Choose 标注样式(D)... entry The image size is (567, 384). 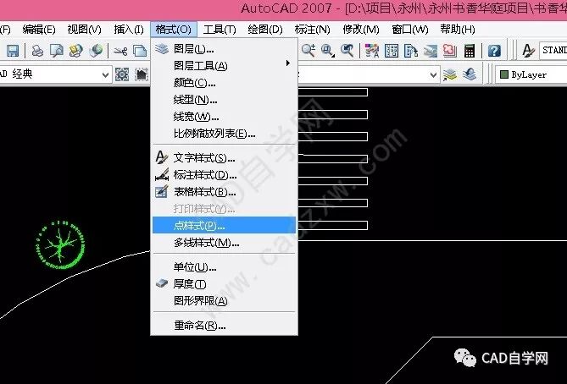(224, 175)
